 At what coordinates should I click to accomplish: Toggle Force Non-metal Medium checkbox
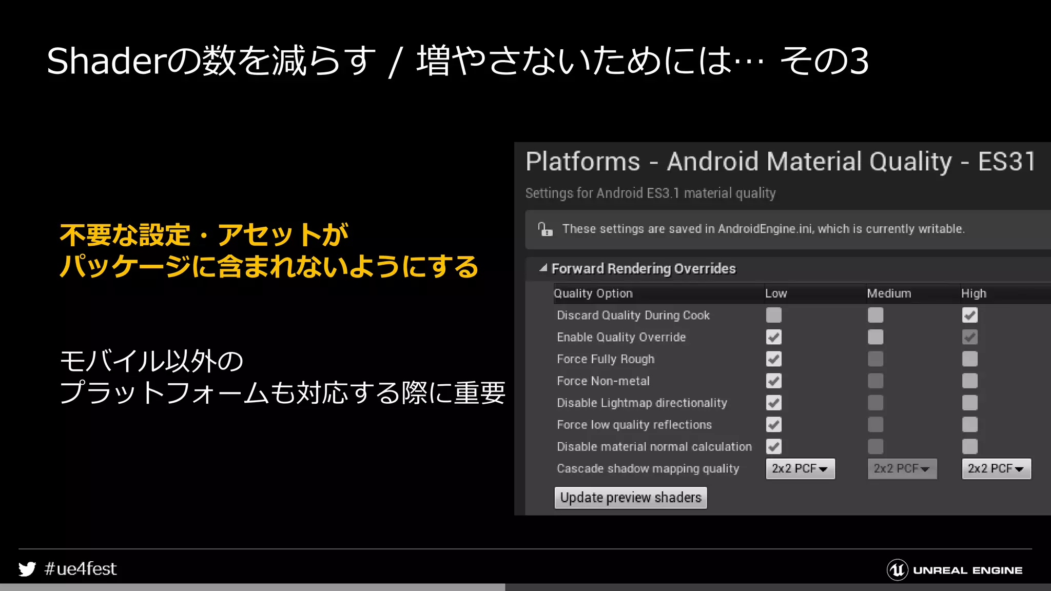pos(875,381)
